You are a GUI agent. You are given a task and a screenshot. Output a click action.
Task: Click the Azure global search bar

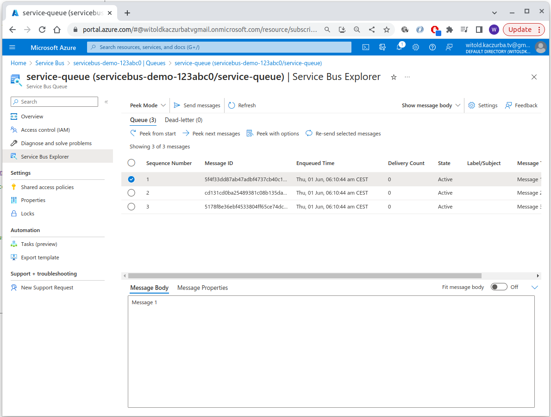219,47
